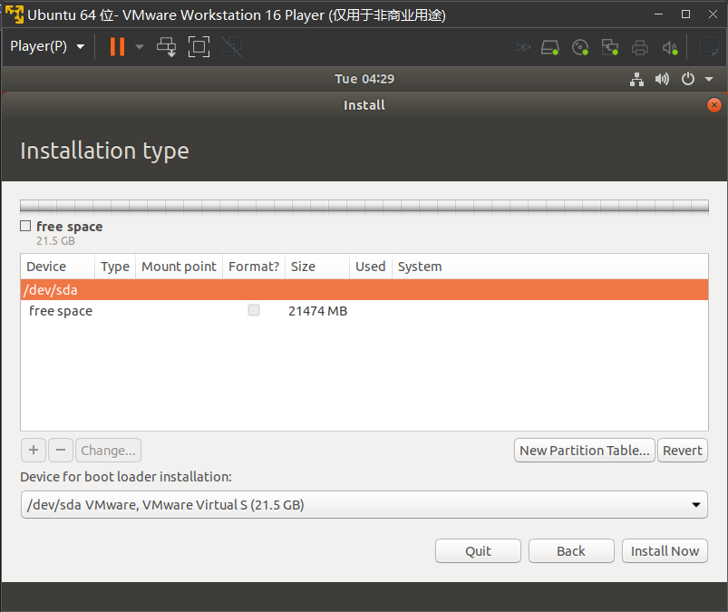Click the printer device icon
The image size is (728, 612).
[641, 47]
